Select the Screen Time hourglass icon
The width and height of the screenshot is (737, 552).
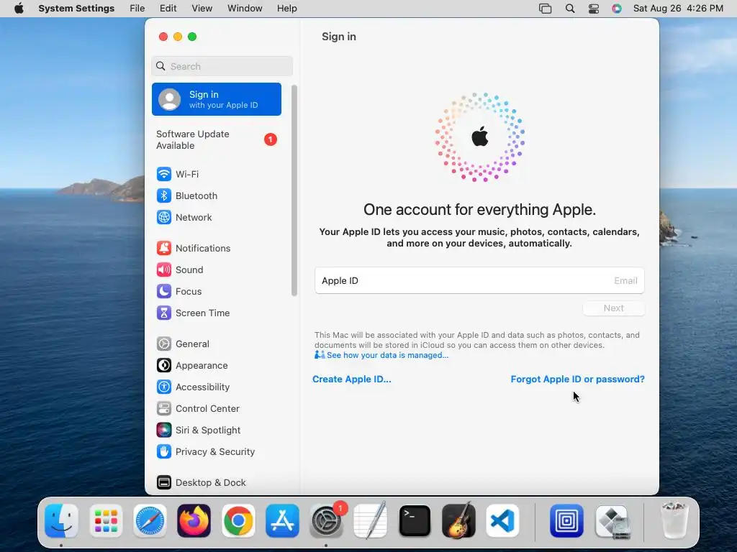pos(163,313)
